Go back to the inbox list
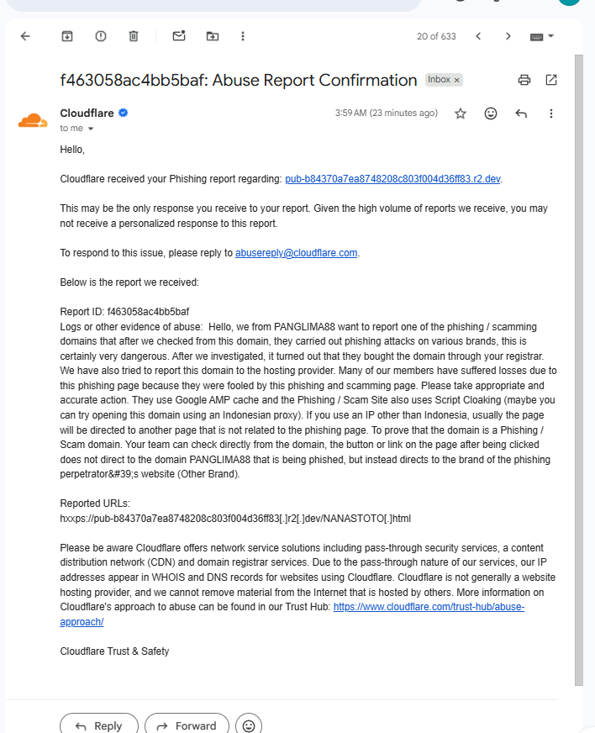595x733 pixels. (x=25, y=36)
